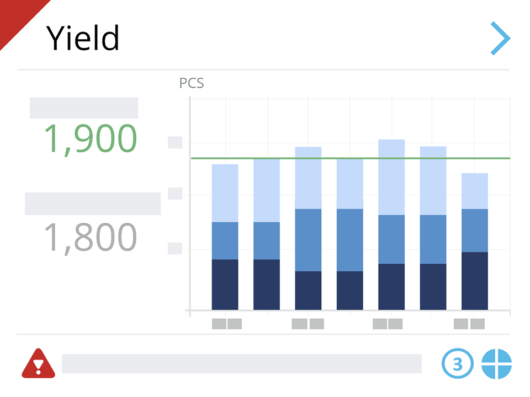Click the blue four-quadrant circle icon
This screenshot has width=530, height=397.
[x=496, y=364]
